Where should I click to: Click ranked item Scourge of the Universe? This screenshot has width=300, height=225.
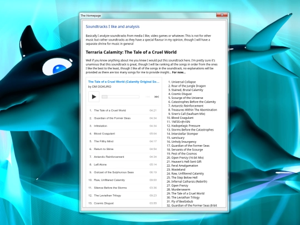pyautogui.click(x=187, y=98)
